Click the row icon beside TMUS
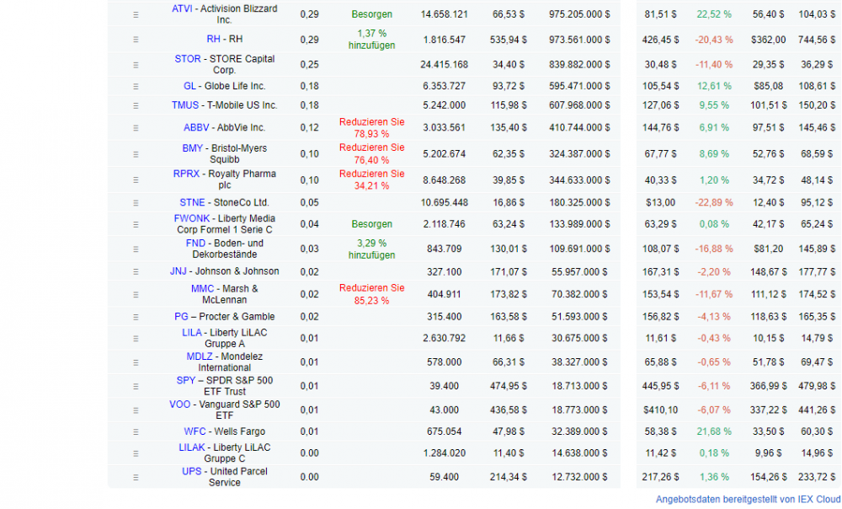 point(136,105)
